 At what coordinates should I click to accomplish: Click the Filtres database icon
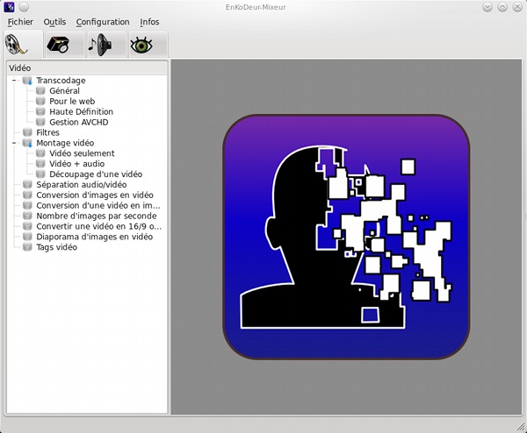27,132
